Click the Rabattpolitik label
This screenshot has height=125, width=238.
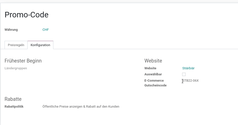pos(14,107)
